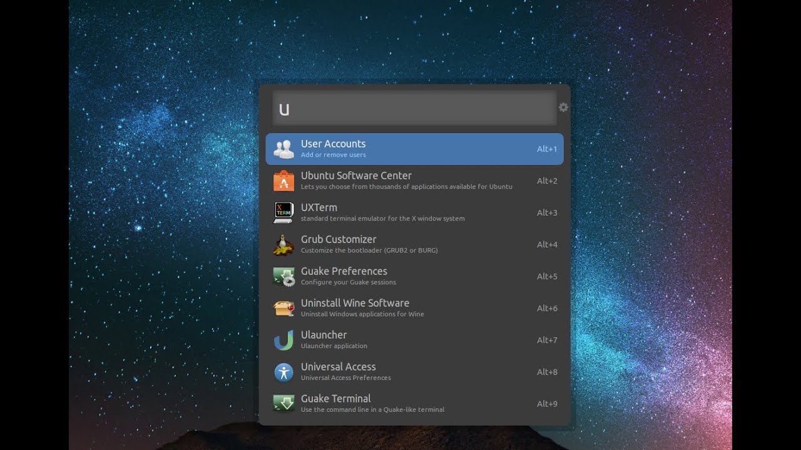
Task: Launch Ubuntu Software Center result
Action: point(414,181)
